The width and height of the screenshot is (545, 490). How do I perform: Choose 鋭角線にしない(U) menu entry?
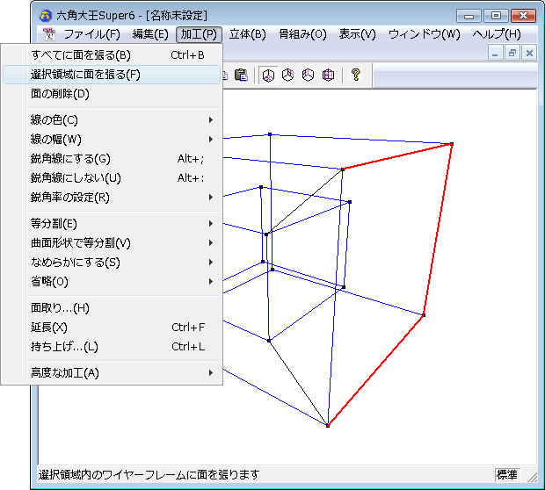point(112,178)
